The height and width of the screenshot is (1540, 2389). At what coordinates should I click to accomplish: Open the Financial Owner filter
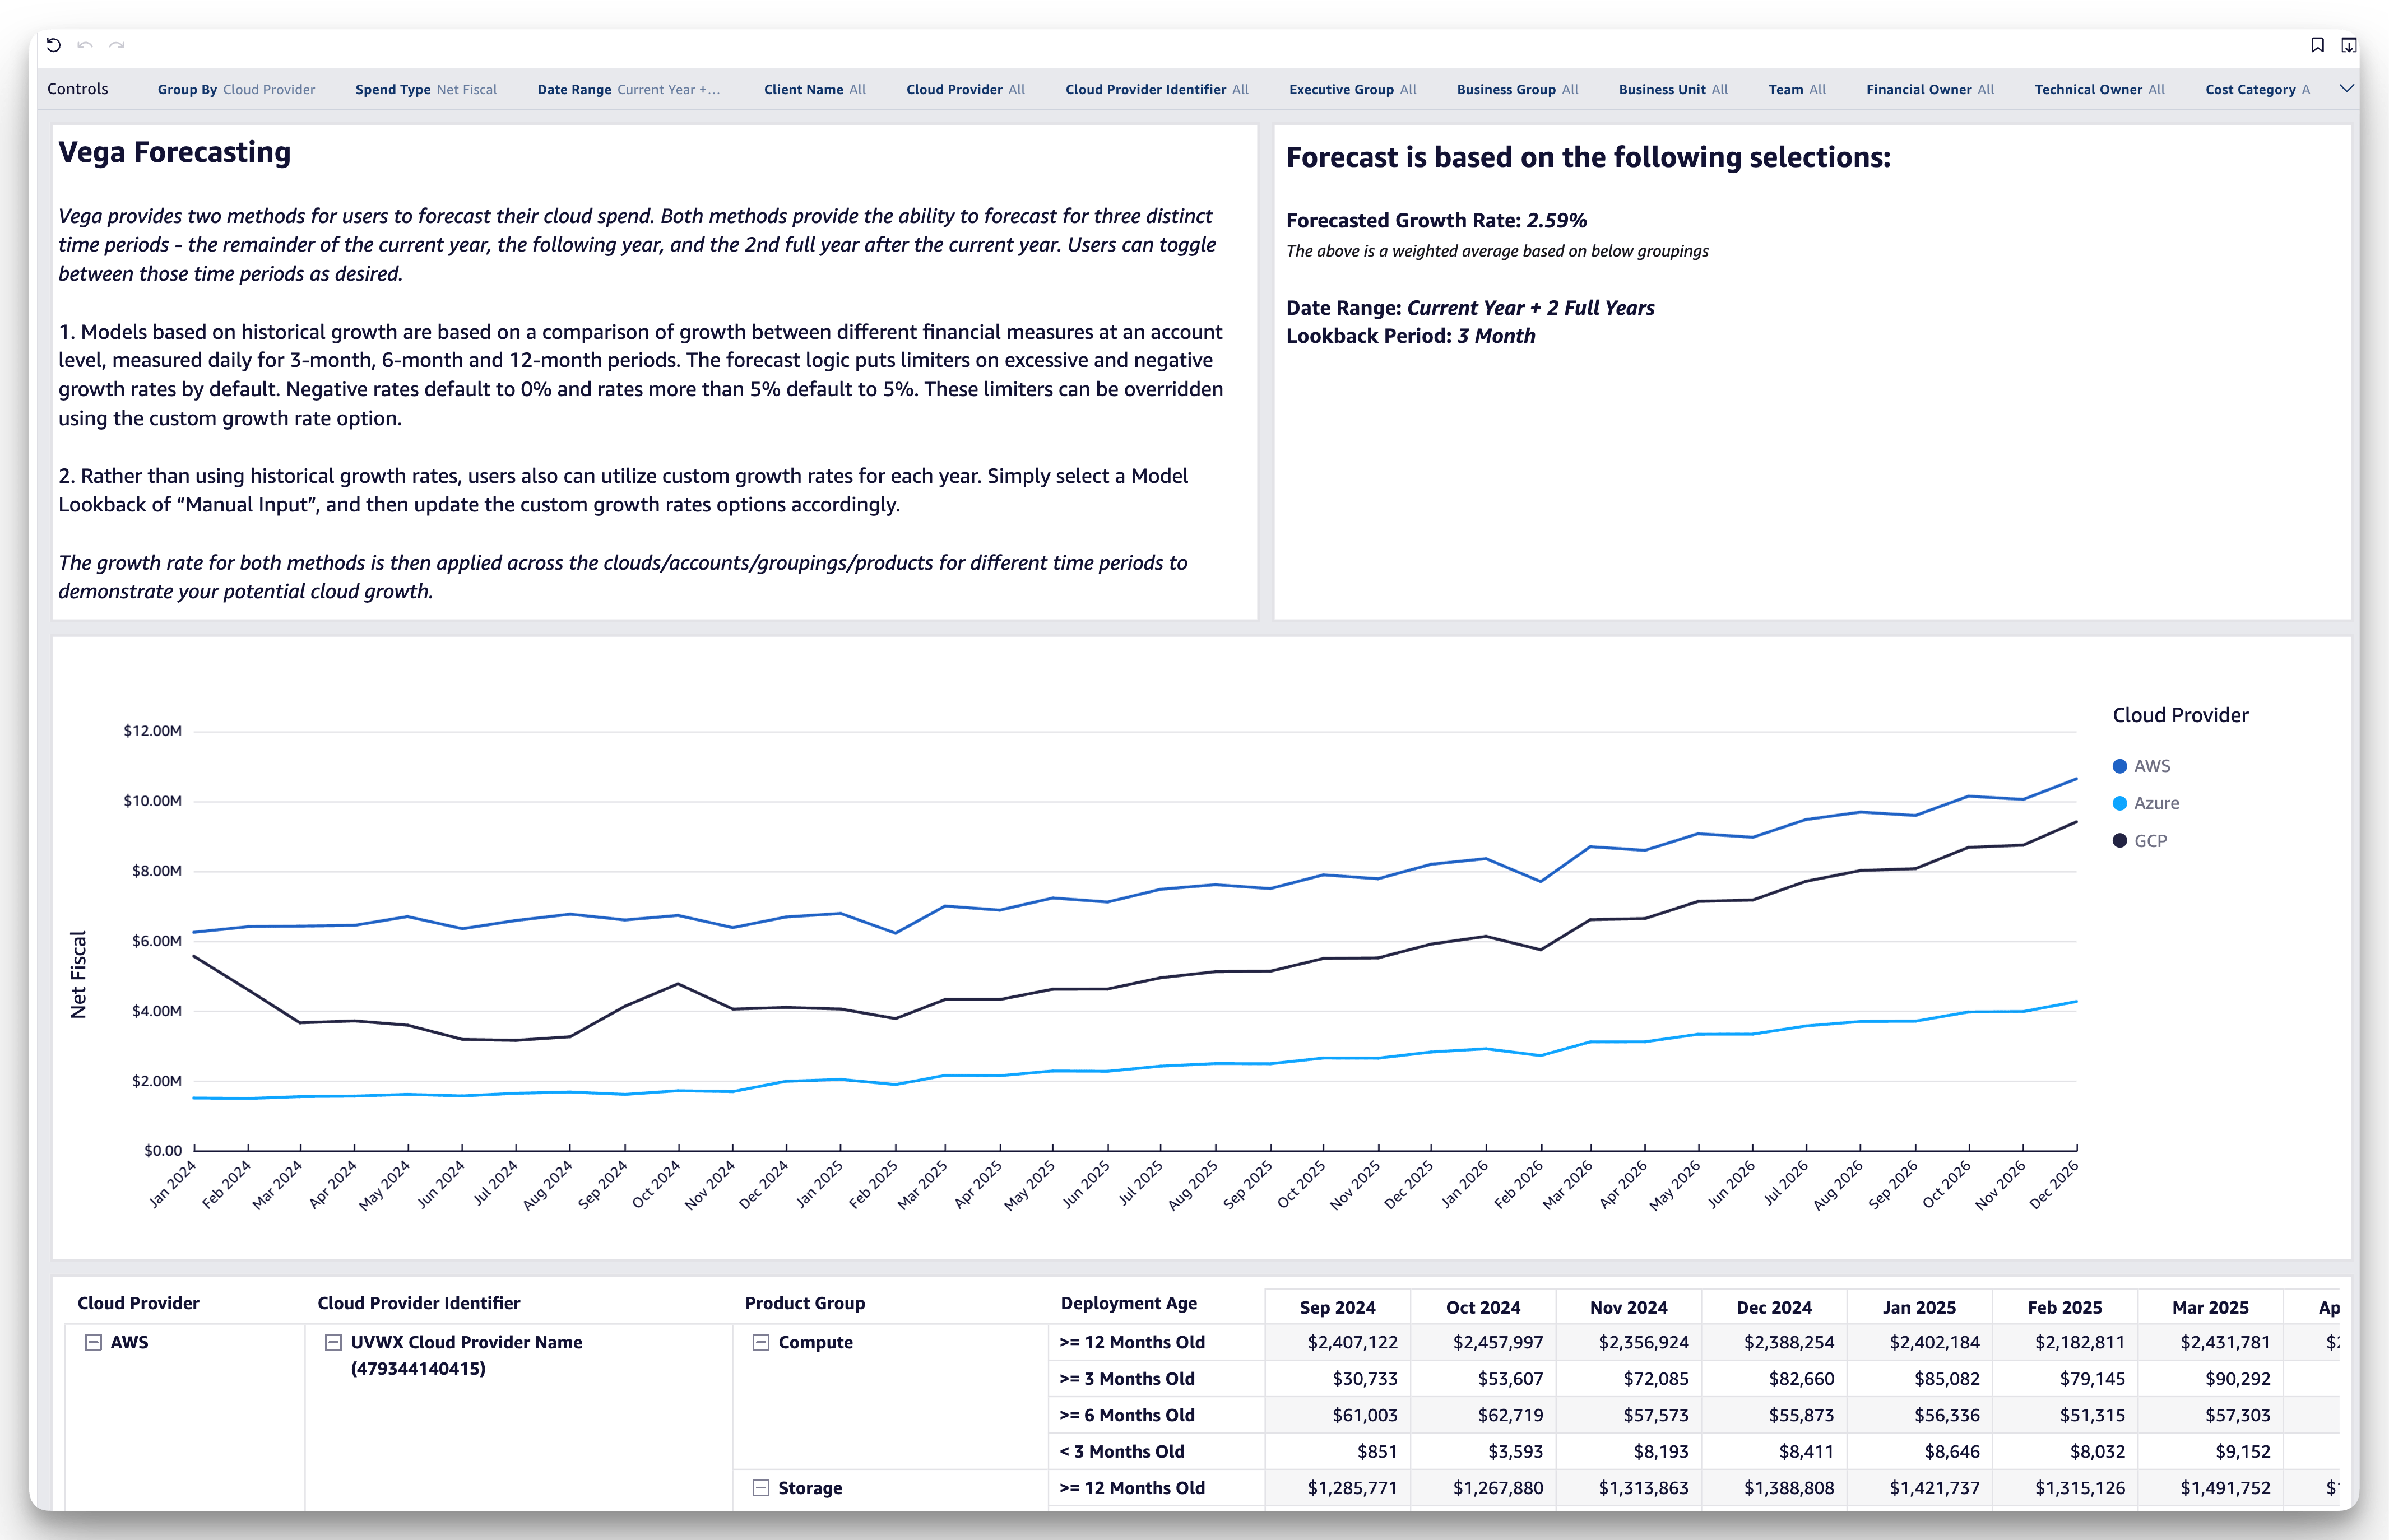(1930, 90)
